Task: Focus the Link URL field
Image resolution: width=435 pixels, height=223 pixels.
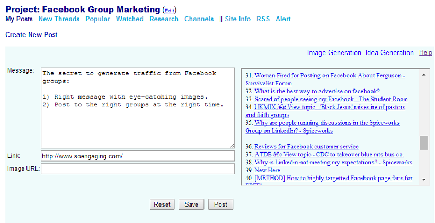Action: pyautogui.click(x=138, y=156)
